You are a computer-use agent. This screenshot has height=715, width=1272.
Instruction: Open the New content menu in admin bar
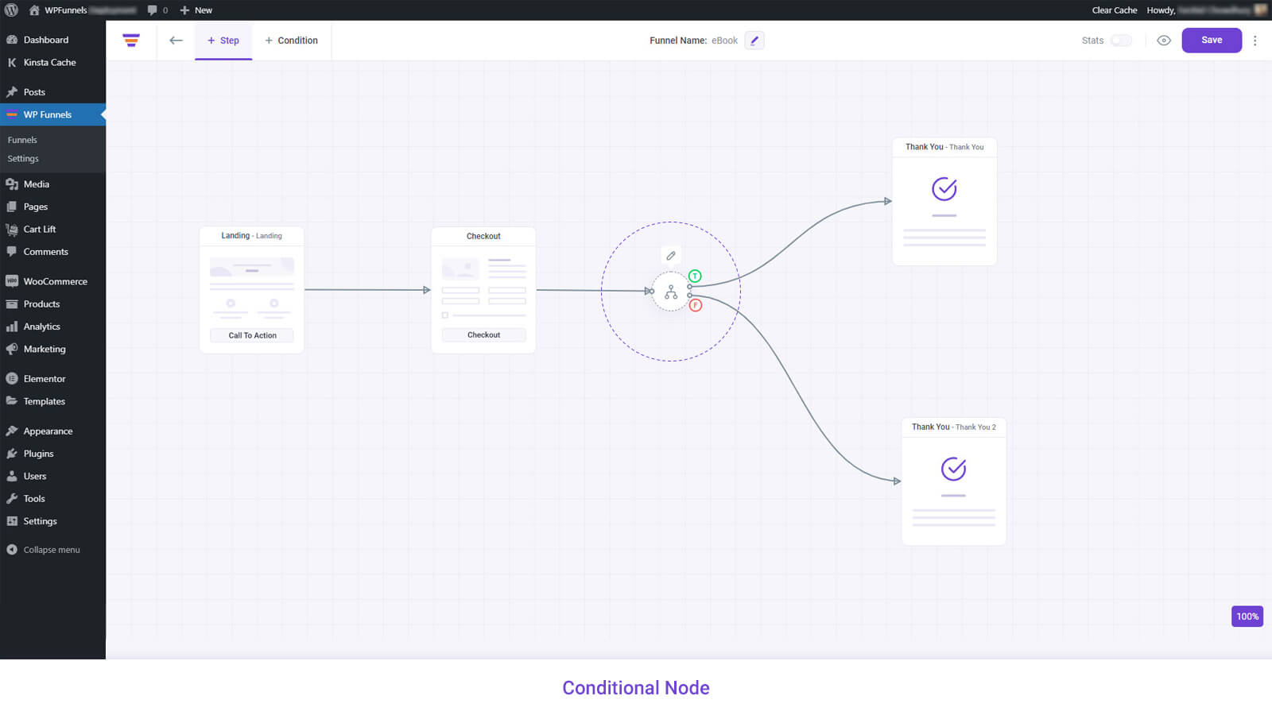(x=196, y=10)
